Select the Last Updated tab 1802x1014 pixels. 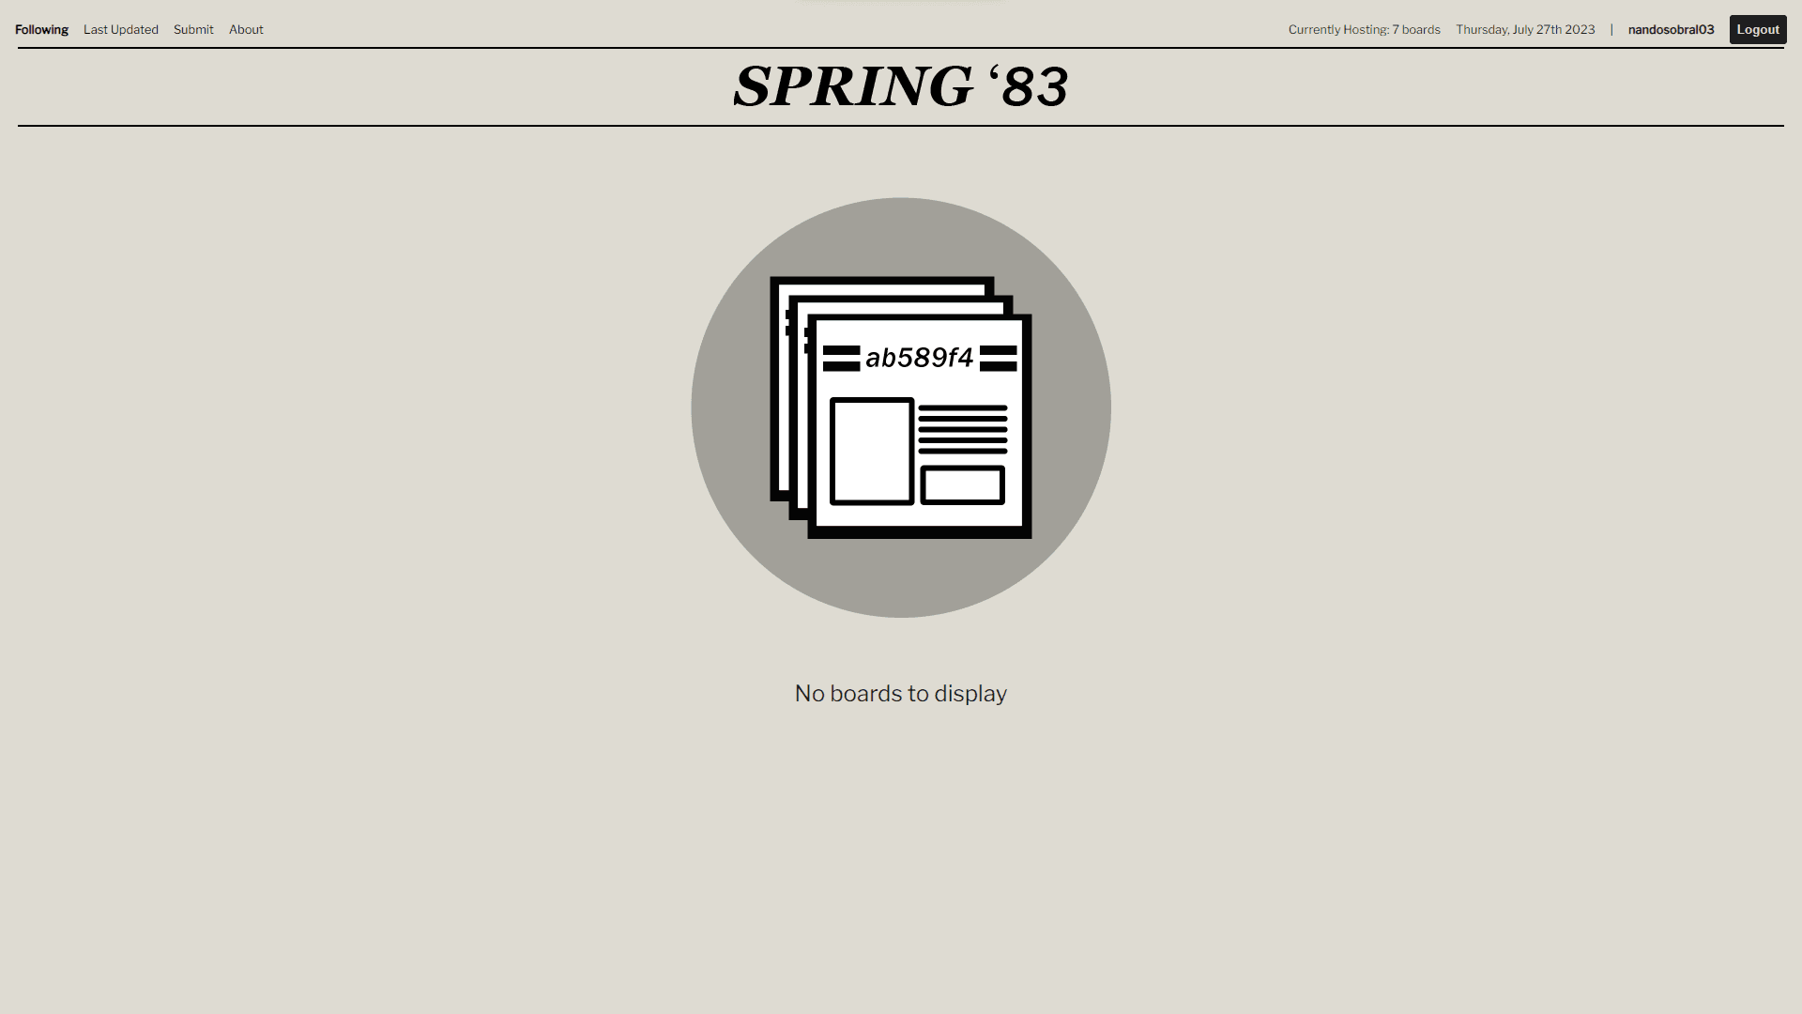(120, 28)
